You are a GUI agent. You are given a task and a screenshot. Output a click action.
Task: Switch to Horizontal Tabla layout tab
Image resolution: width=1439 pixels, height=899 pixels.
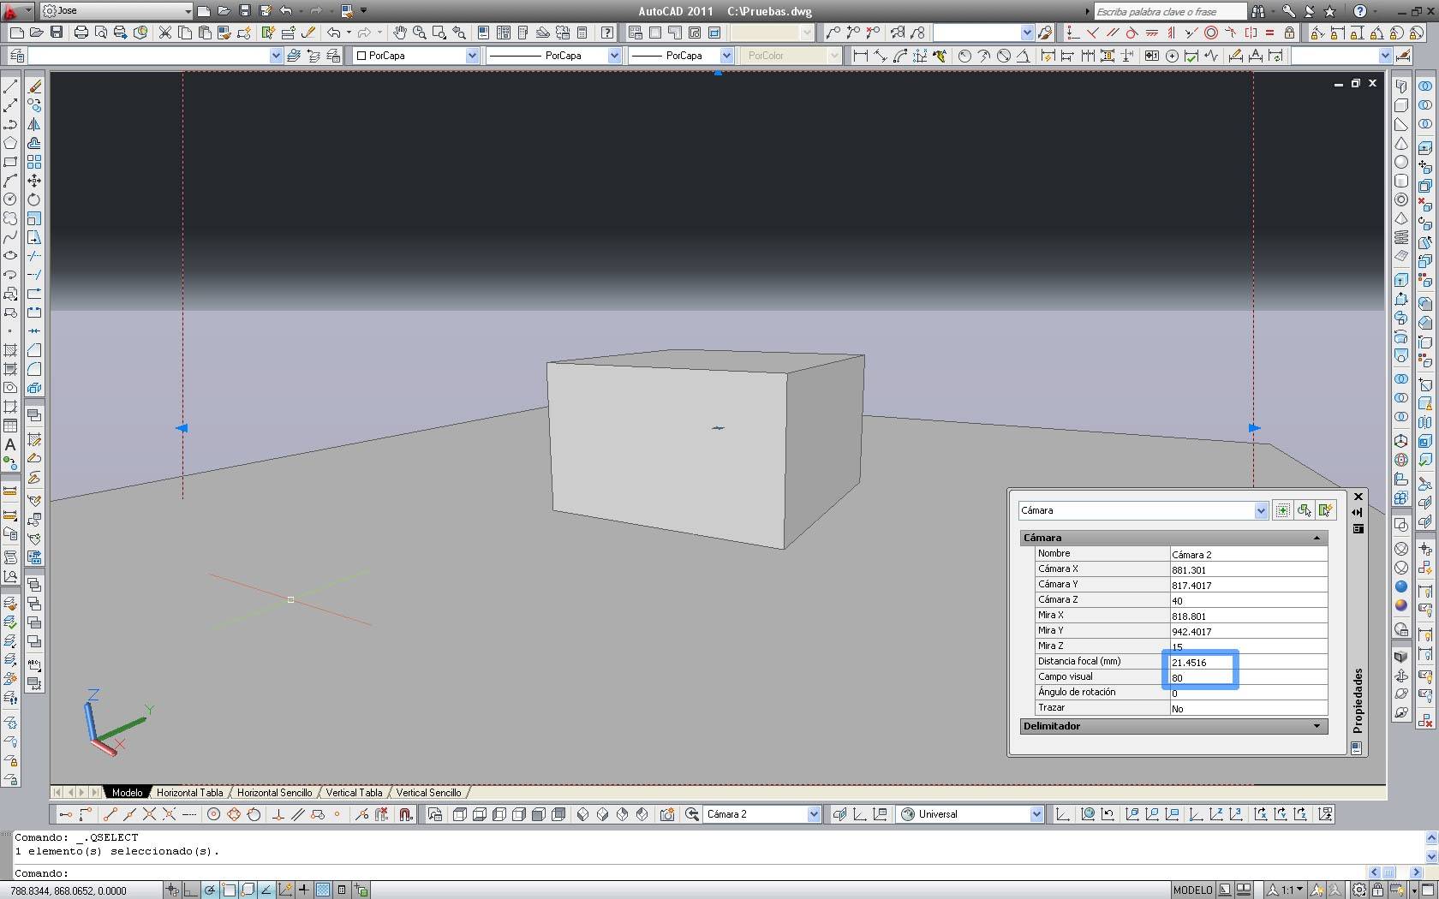(x=189, y=793)
